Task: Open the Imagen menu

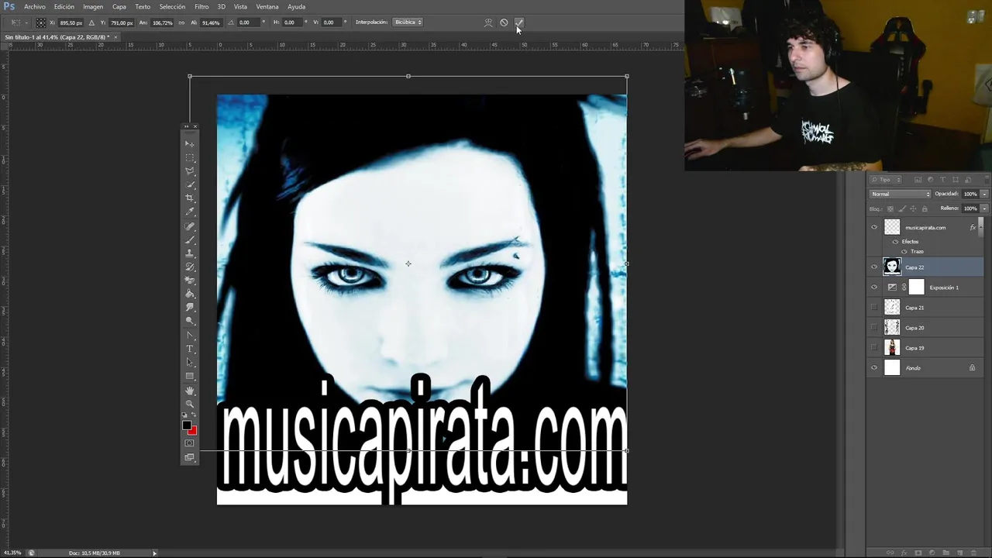Action: coord(93,6)
